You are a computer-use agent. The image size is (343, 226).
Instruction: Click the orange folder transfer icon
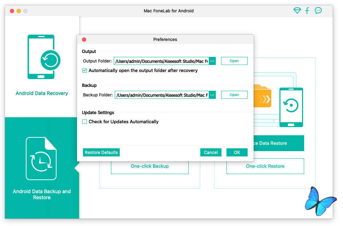tap(262, 96)
